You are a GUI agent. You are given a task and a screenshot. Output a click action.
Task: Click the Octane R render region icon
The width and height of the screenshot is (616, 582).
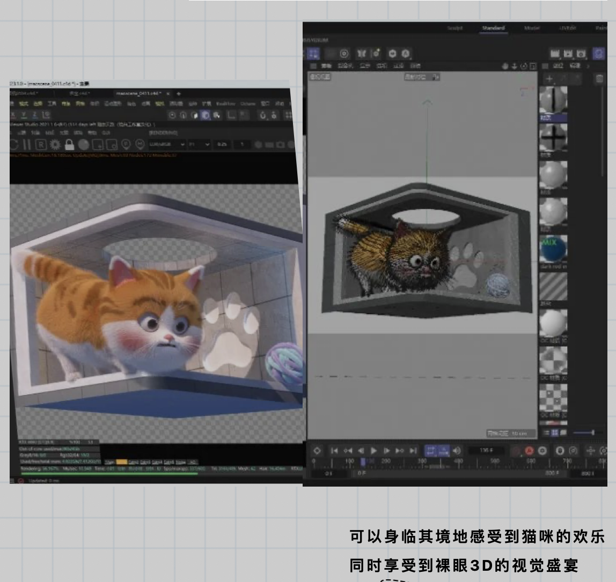(x=40, y=144)
